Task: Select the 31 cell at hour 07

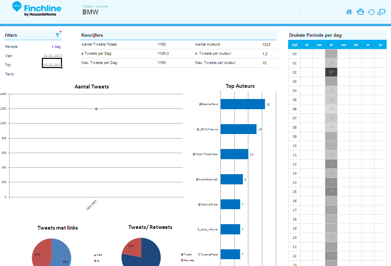Action: 331,118
